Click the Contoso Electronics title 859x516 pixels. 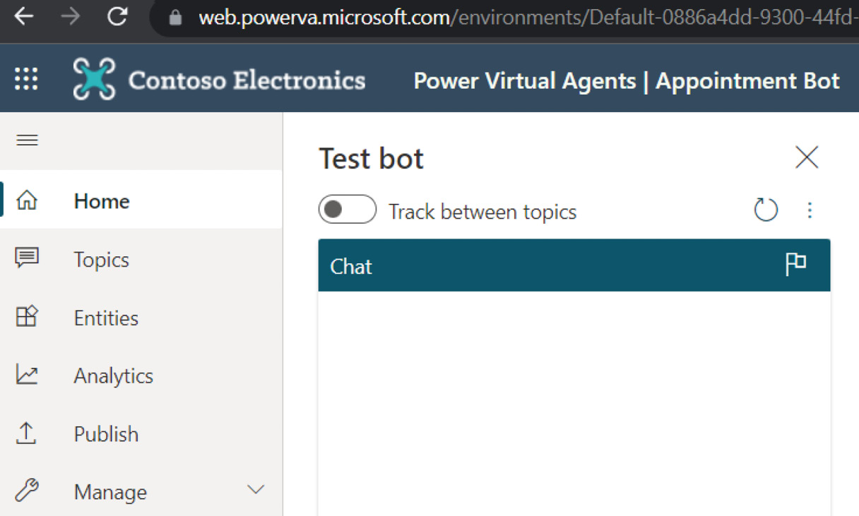pos(247,80)
